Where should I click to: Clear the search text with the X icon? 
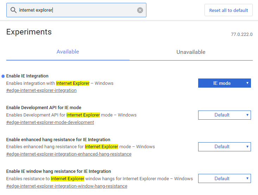140,10
